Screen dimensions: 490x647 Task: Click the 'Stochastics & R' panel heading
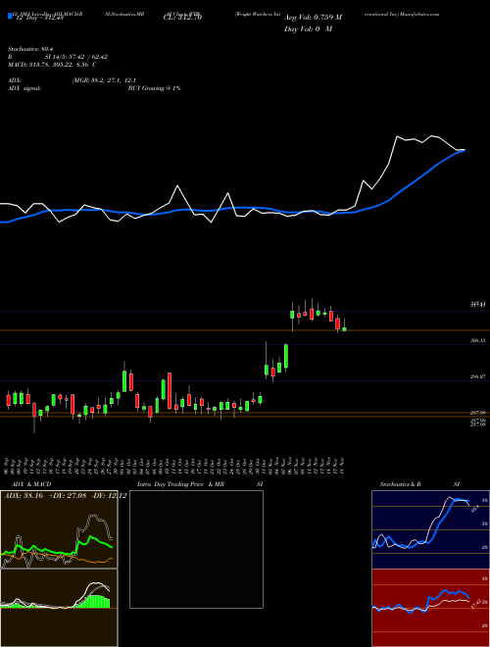point(400,484)
